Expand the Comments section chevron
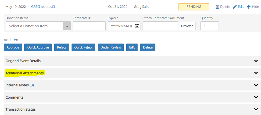This screenshot has width=261, height=115. pos(256,97)
